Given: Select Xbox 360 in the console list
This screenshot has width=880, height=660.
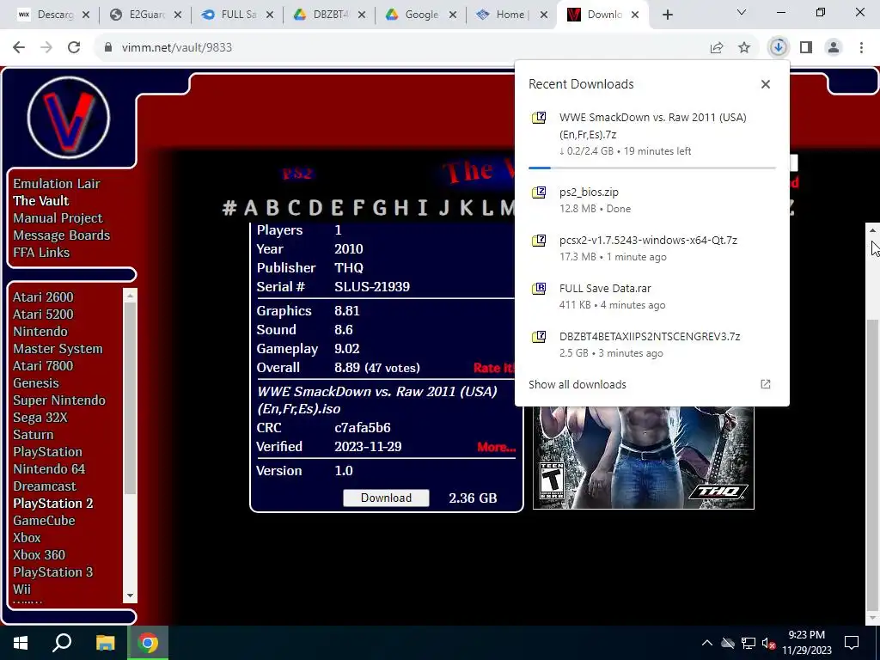Looking at the screenshot, I should coord(40,555).
